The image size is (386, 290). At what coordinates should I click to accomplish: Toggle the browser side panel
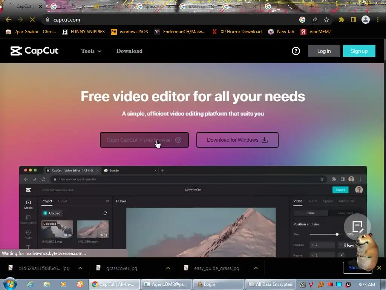tap(354, 20)
